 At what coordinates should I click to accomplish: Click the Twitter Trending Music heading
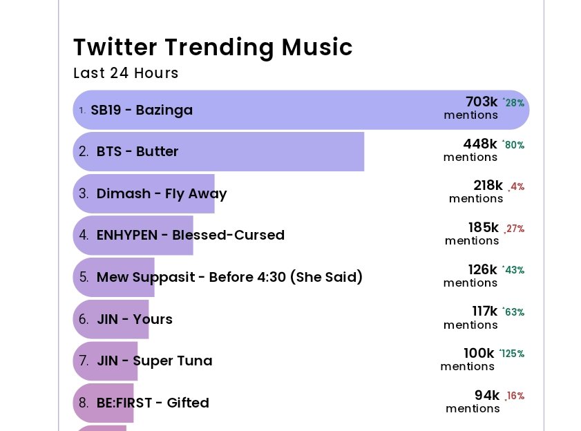(213, 48)
